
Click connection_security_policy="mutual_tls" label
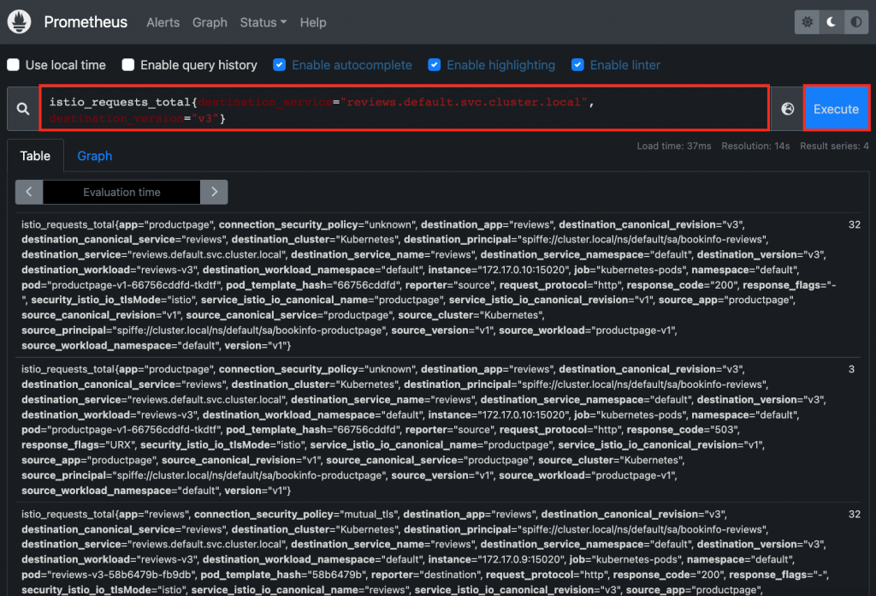point(295,515)
